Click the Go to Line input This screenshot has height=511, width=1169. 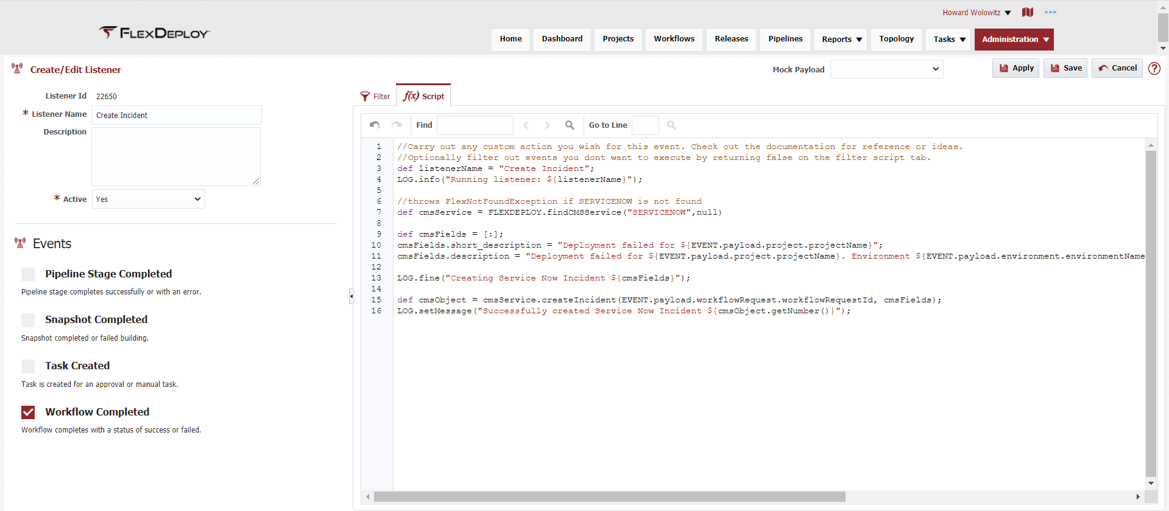[x=645, y=125]
